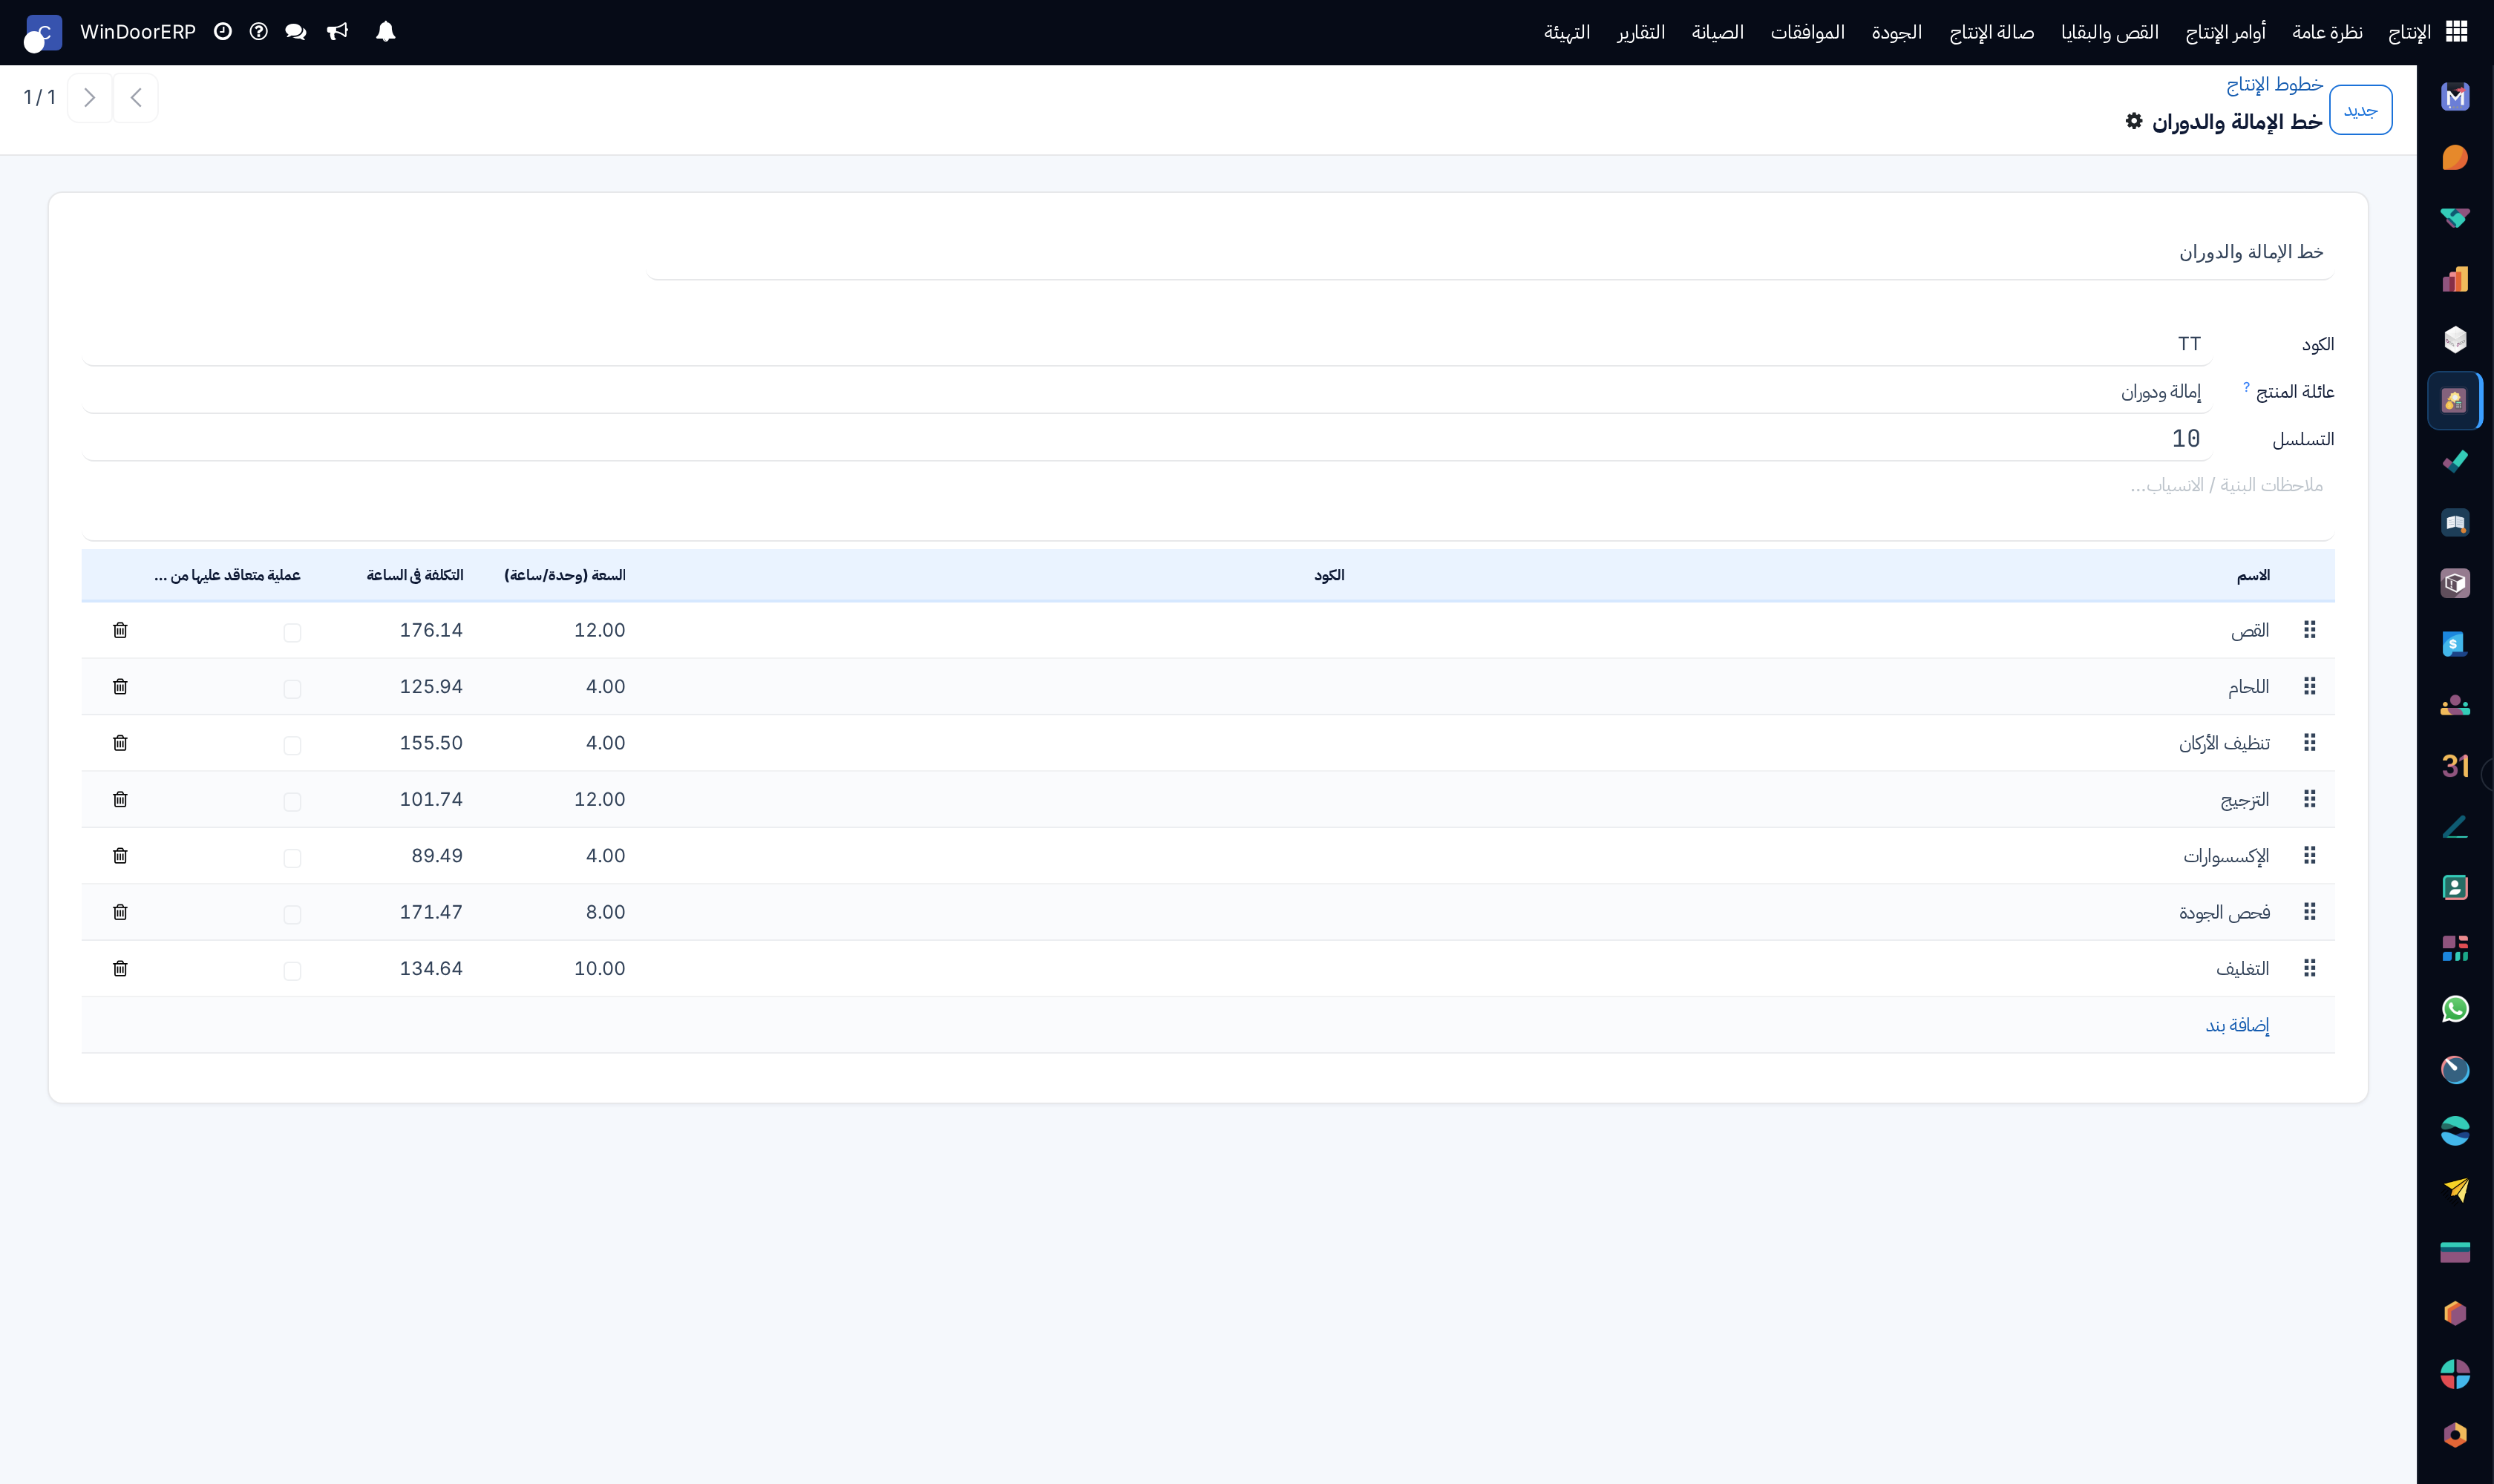This screenshot has width=2494, height=1484.
Task: Go to next record with right chevron
Action: 90,97
